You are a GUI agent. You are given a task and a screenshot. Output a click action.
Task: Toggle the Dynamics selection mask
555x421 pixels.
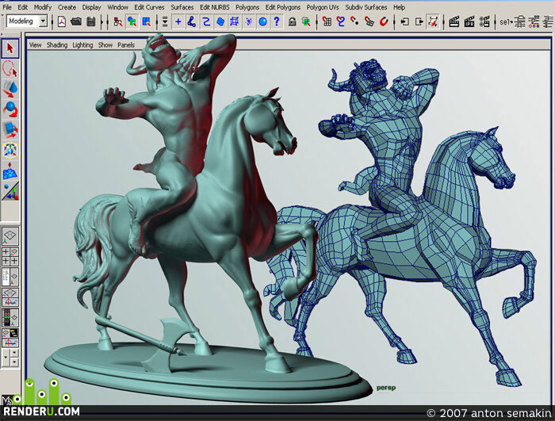pyautogui.click(x=248, y=22)
